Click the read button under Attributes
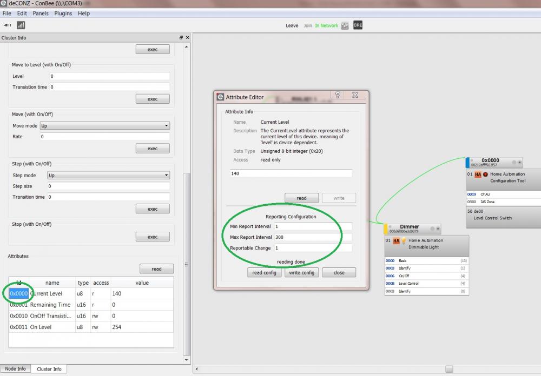This screenshot has height=376, width=541. (156, 269)
